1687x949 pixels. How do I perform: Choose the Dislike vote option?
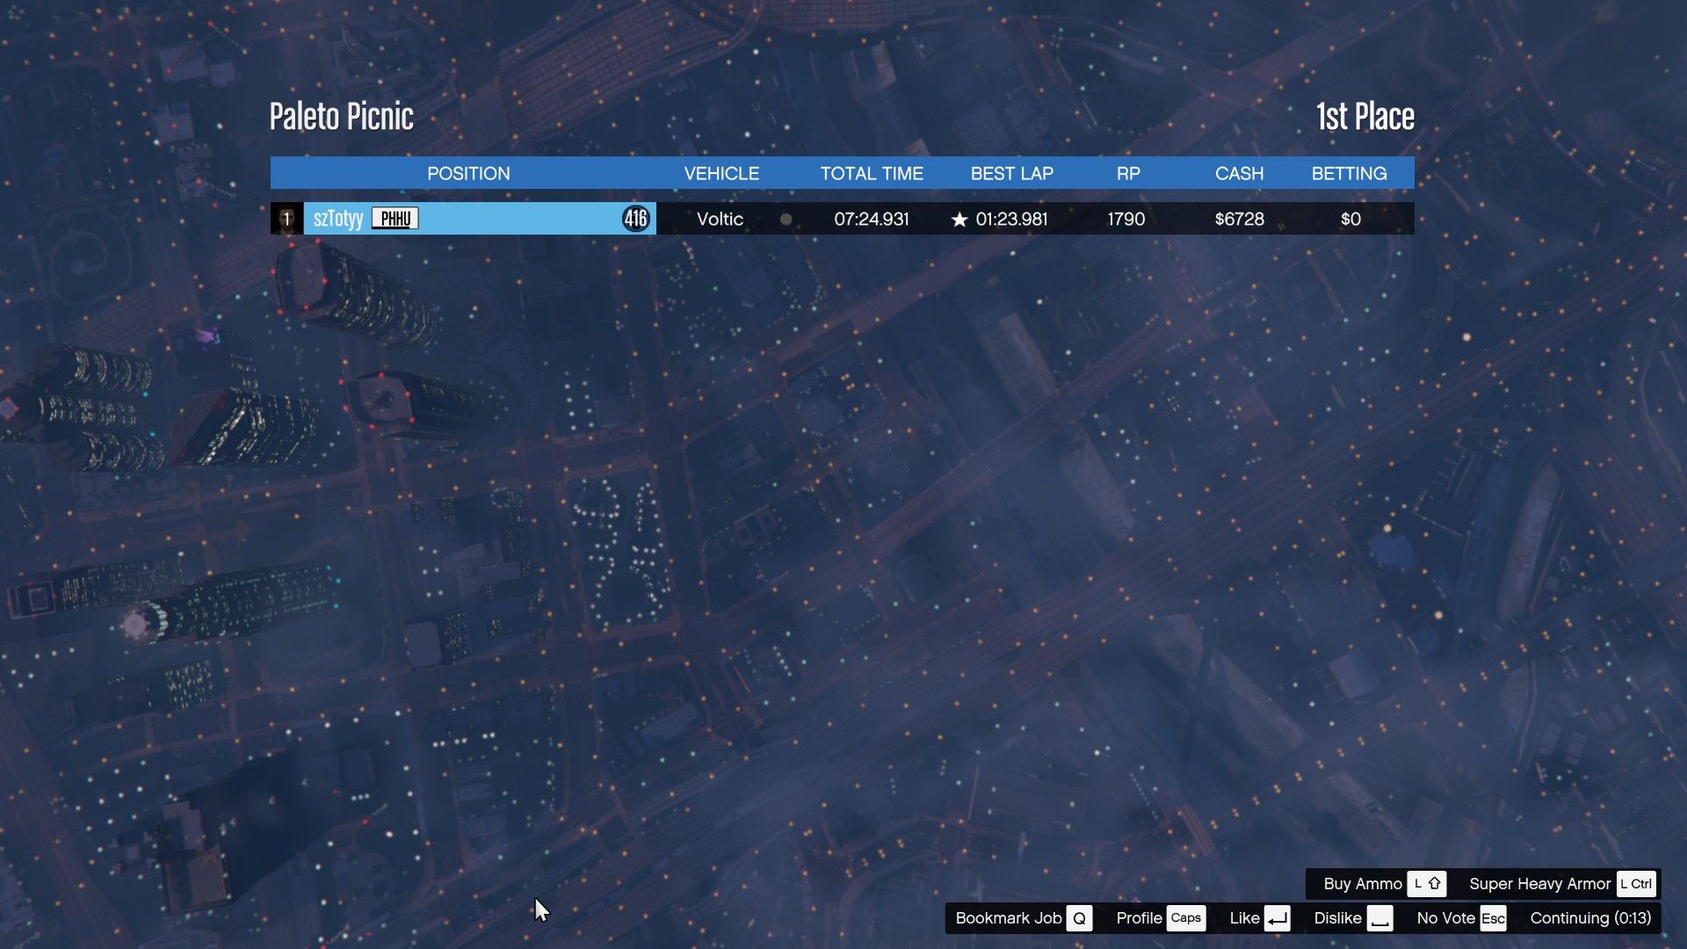(1353, 918)
